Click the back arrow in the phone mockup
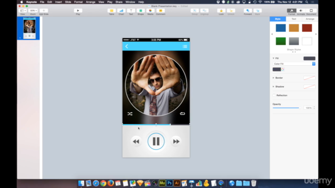 [127, 46]
